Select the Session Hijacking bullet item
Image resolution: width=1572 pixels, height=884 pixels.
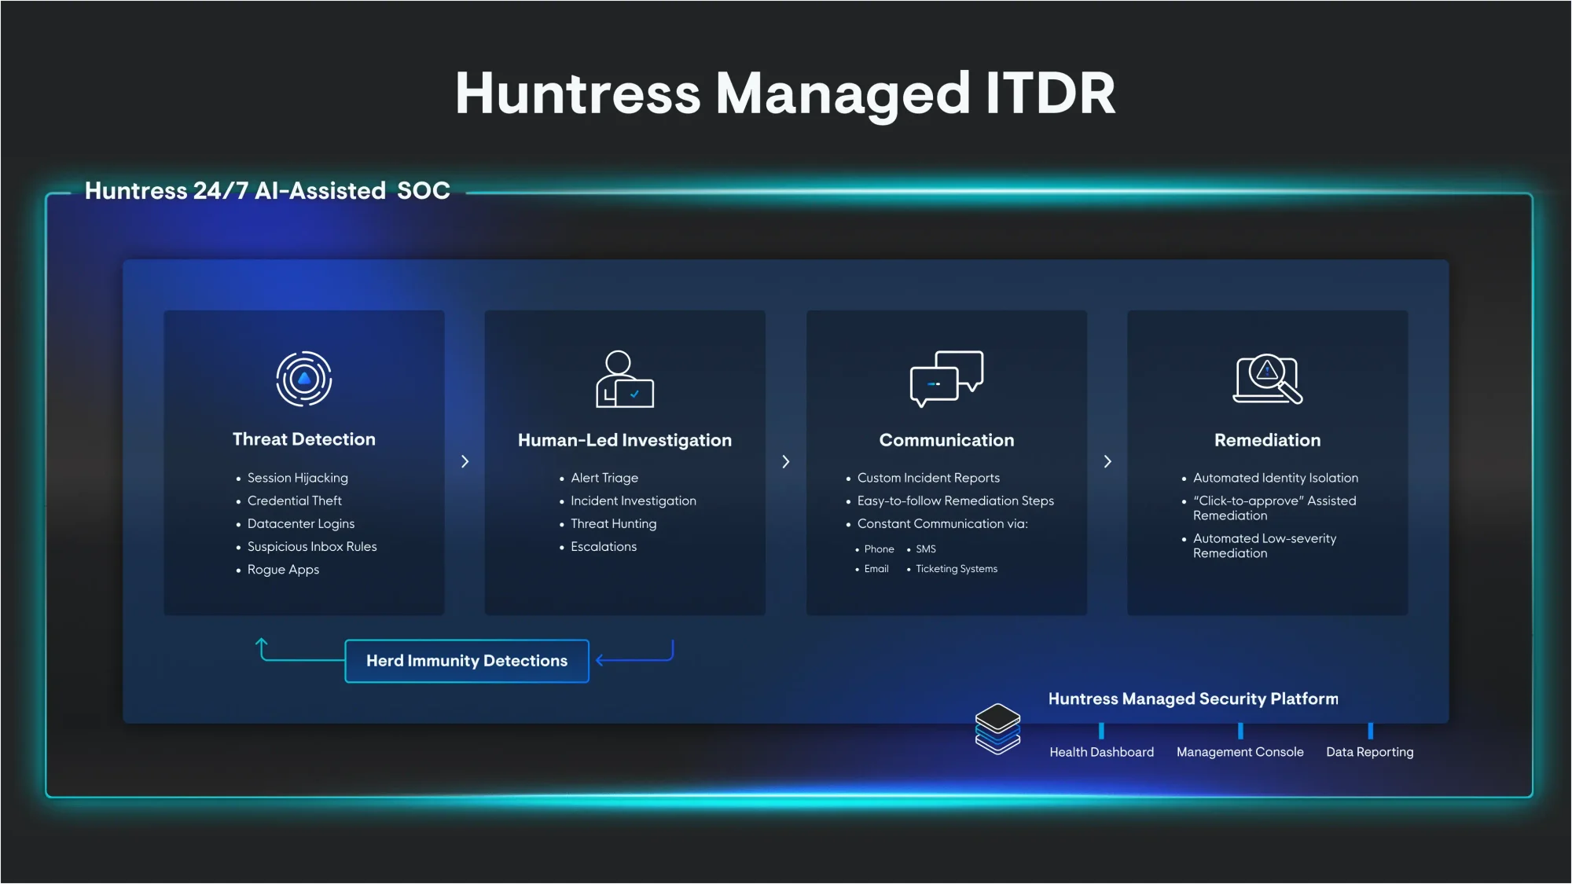[x=297, y=478]
